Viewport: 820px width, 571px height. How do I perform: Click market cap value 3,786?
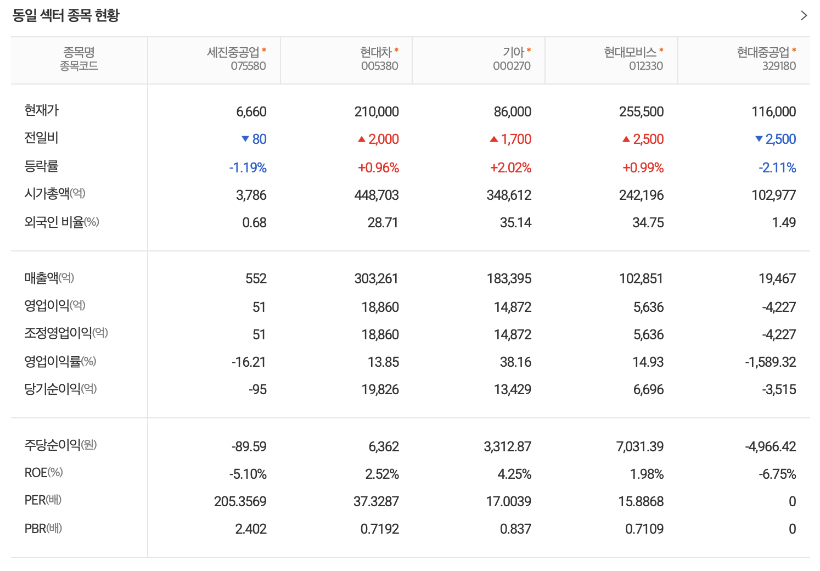[251, 195]
